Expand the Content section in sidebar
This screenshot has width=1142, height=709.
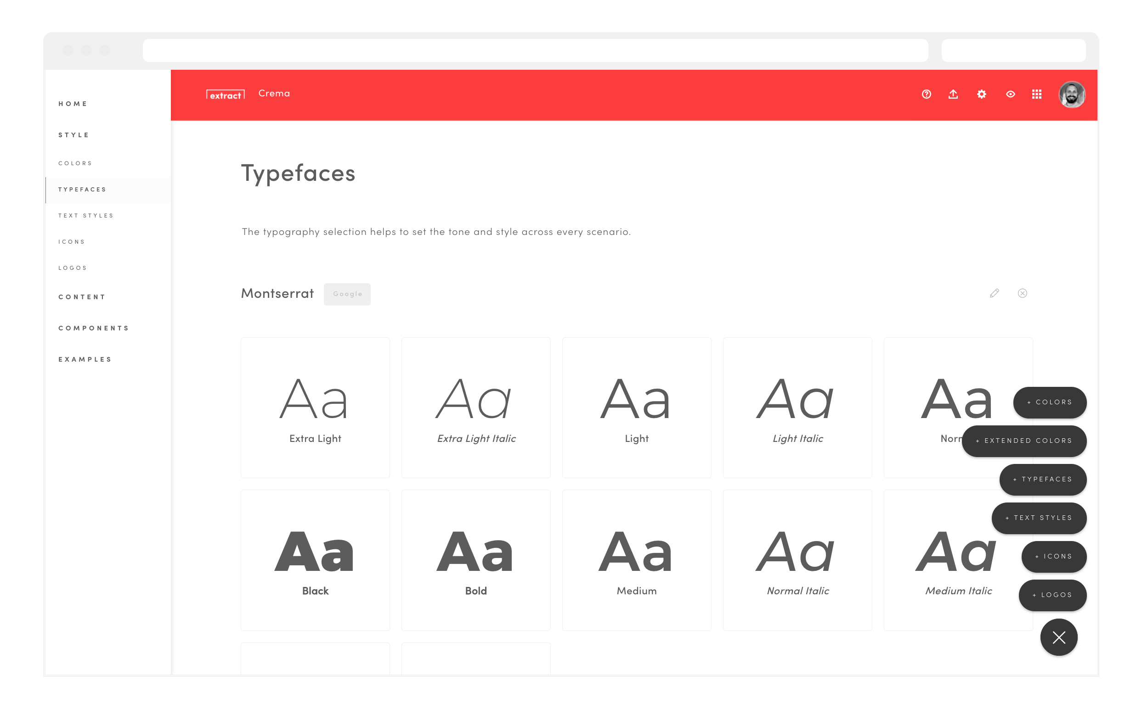pos(82,297)
